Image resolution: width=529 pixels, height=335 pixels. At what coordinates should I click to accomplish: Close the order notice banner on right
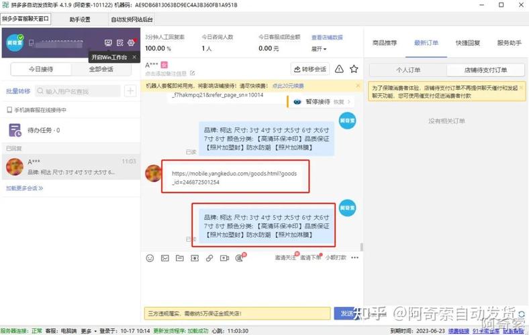tap(521, 87)
